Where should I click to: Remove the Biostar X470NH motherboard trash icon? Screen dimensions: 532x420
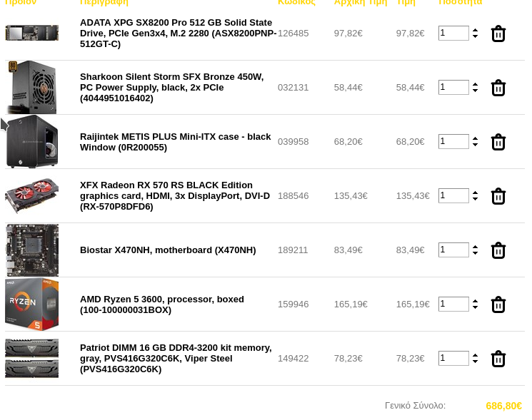click(498, 250)
